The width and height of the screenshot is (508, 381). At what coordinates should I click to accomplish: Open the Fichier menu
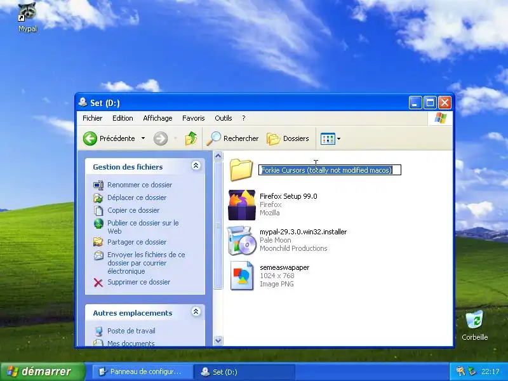click(x=92, y=118)
